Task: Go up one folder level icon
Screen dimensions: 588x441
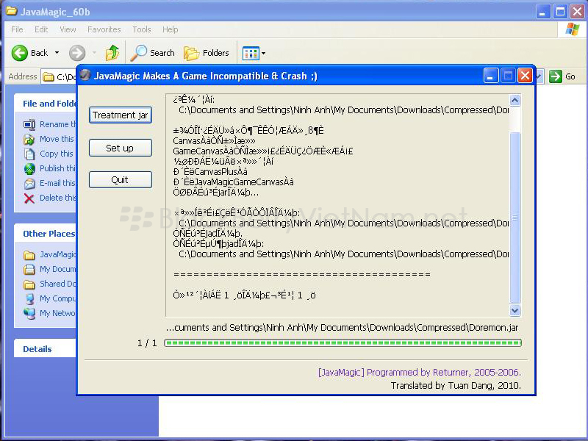Action: [x=112, y=53]
